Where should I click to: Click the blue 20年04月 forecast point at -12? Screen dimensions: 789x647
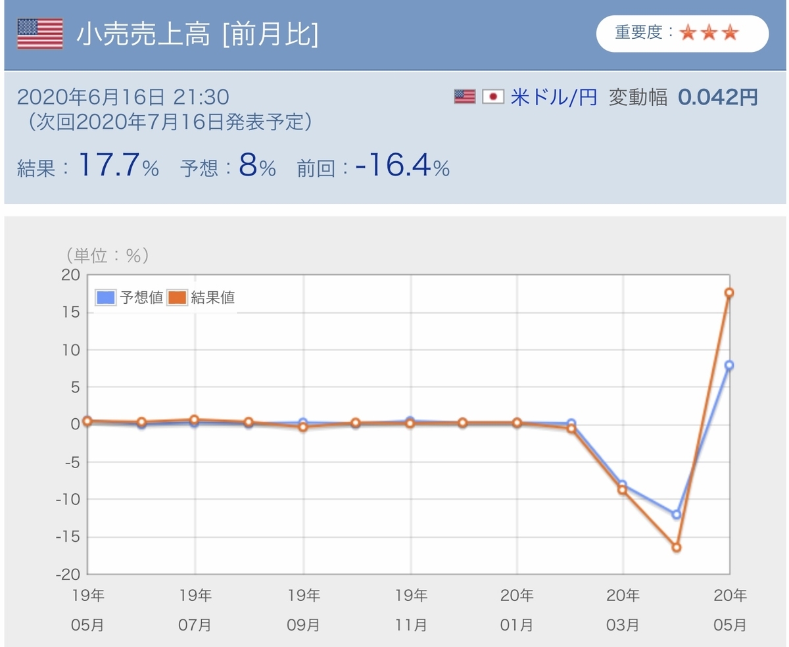(x=676, y=514)
